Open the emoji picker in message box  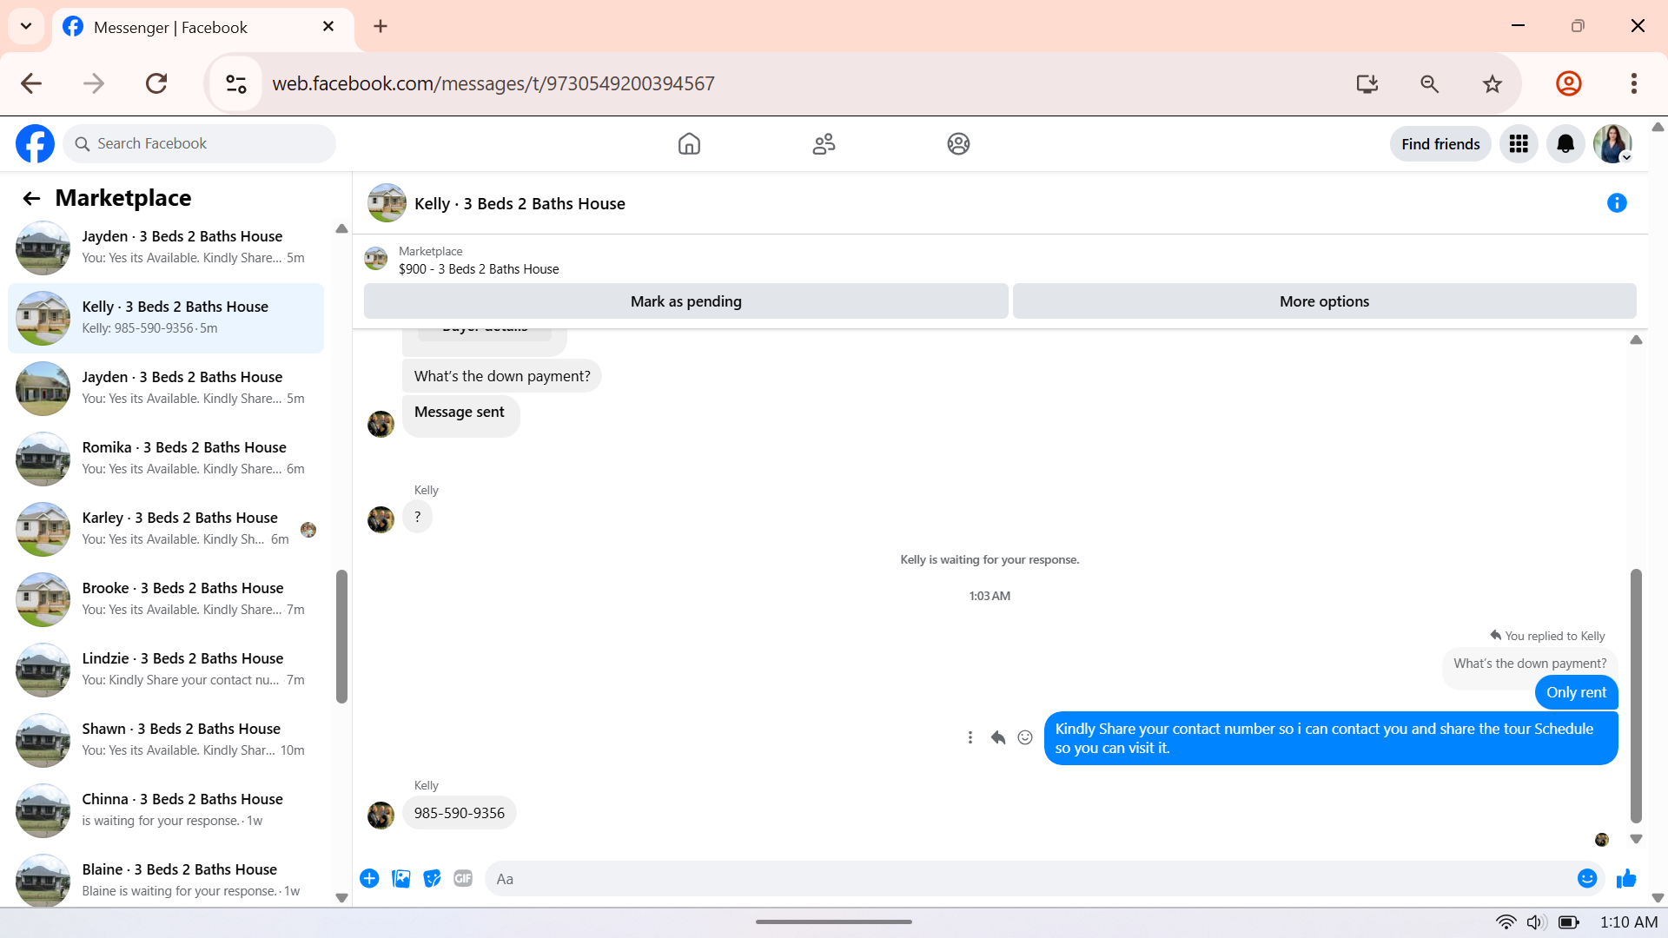point(1587,879)
